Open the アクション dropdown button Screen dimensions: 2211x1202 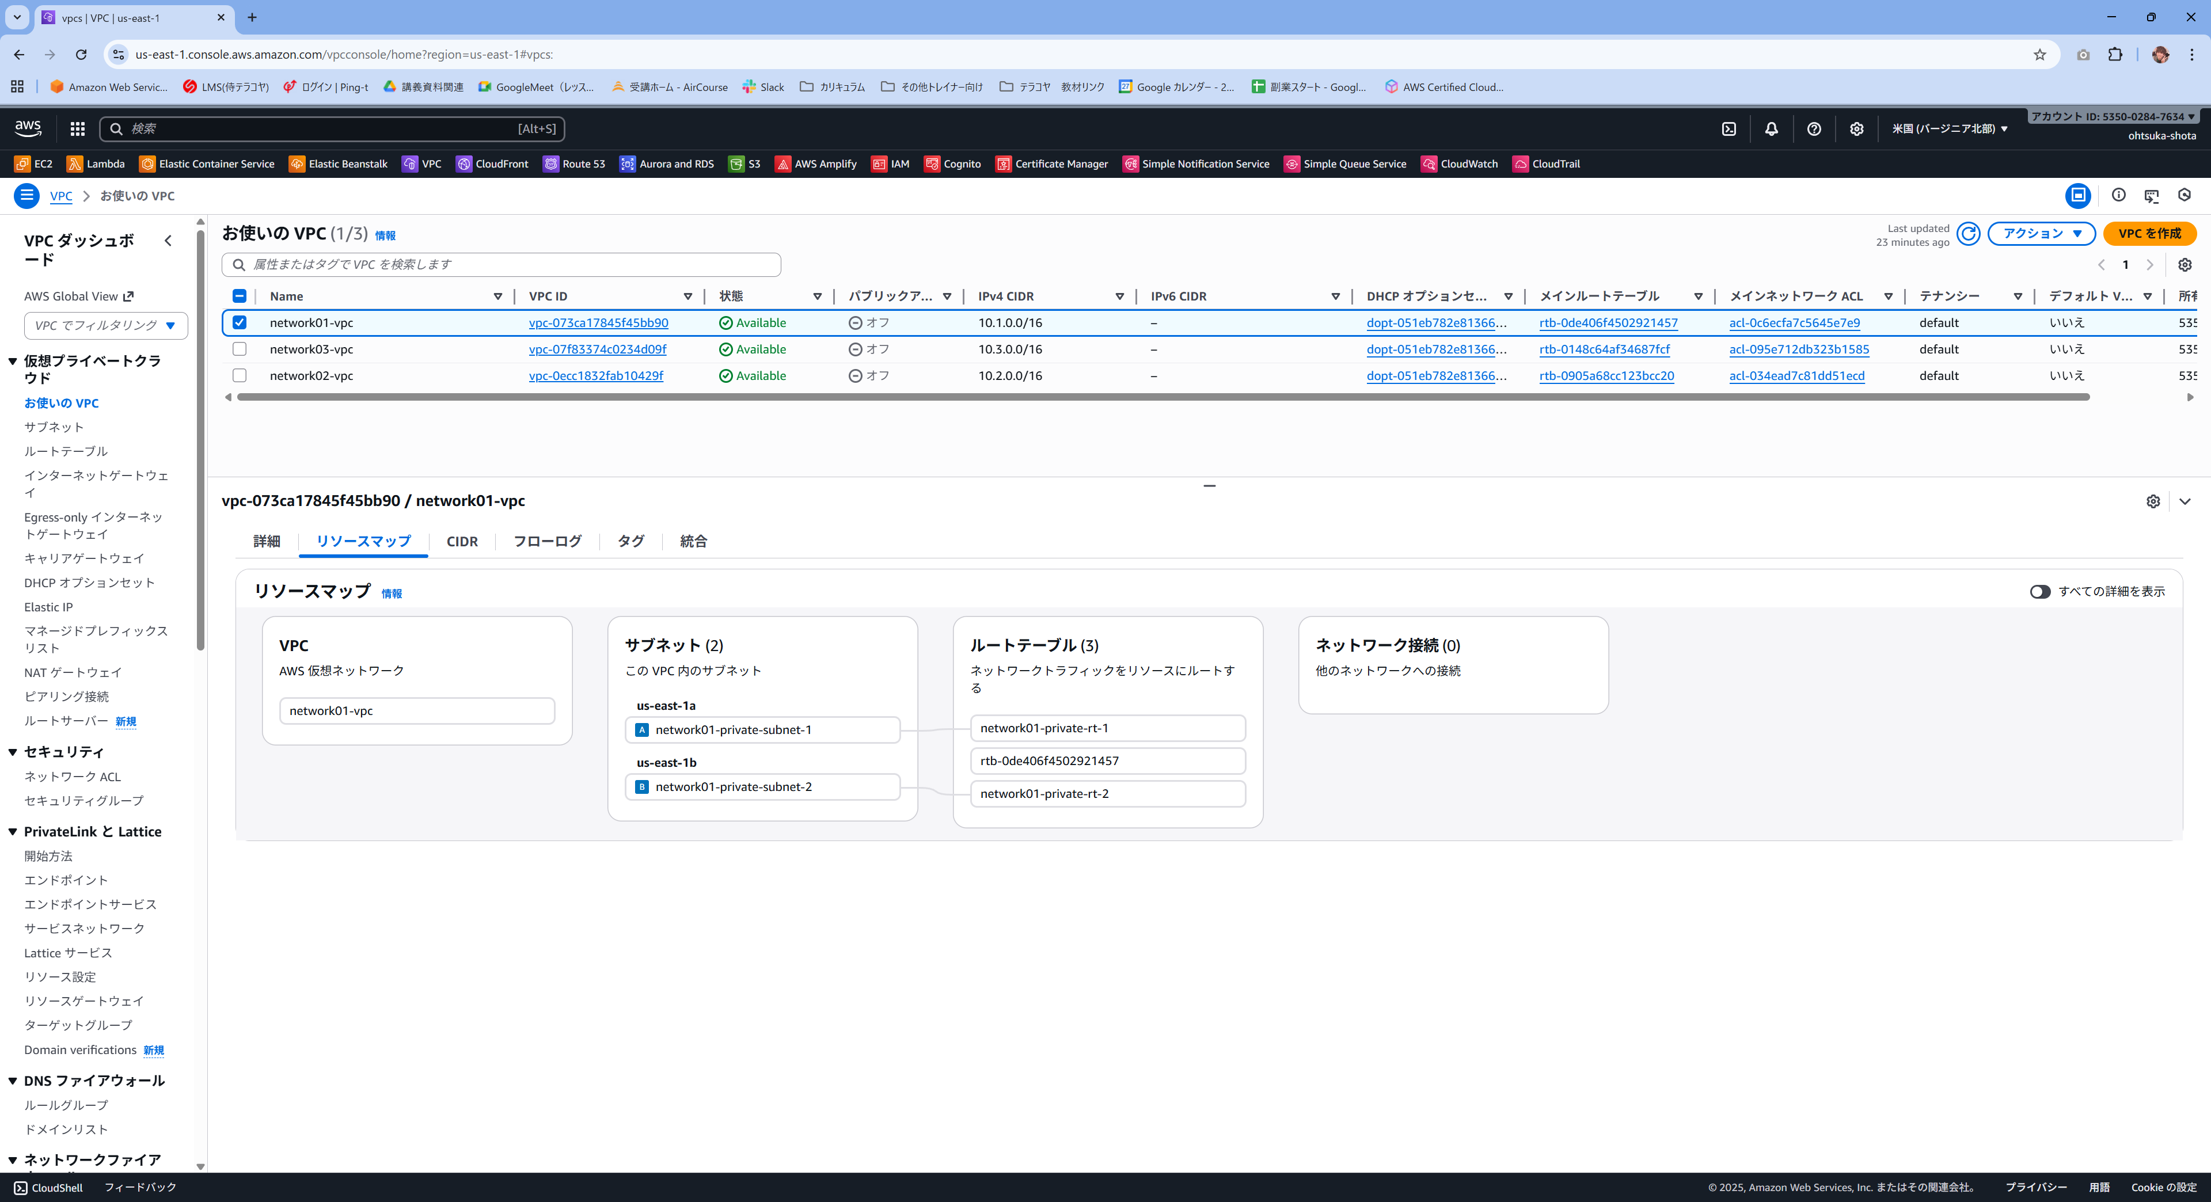pos(2041,233)
